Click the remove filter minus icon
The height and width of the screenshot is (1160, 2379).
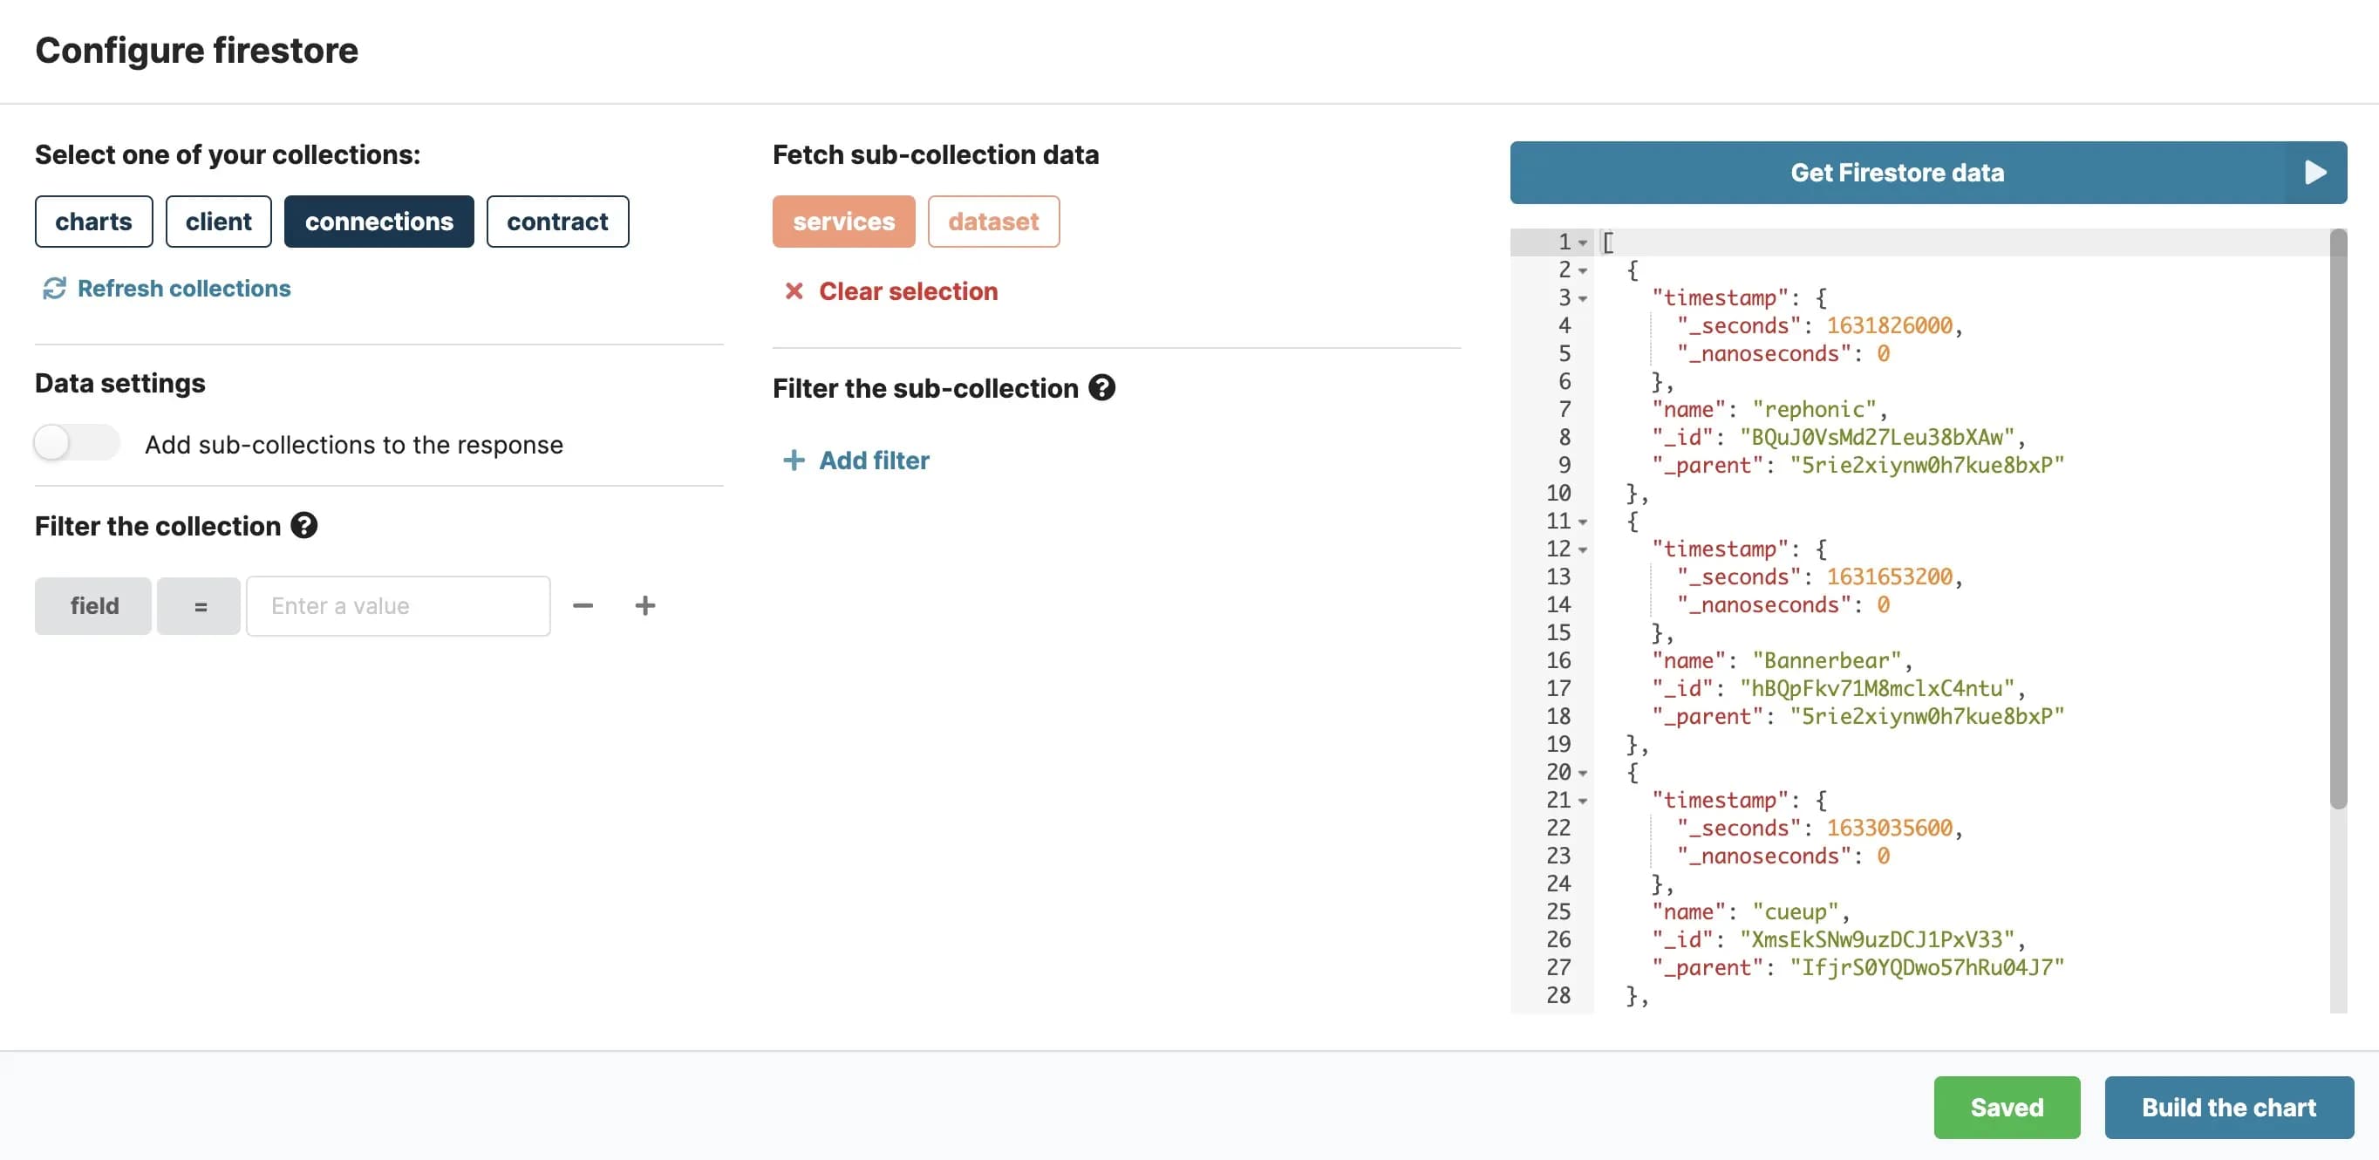click(583, 604)
